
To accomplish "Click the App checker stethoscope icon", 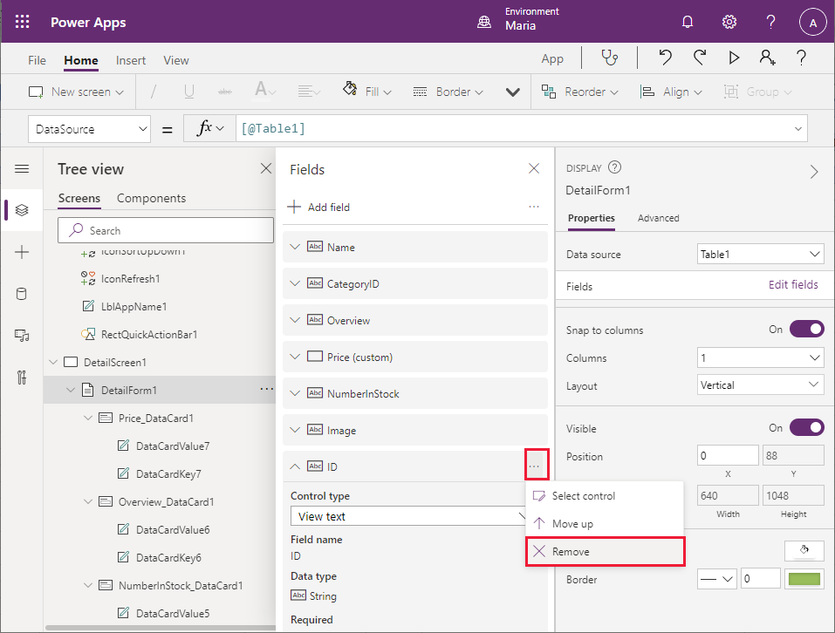I will coord(610,58).
